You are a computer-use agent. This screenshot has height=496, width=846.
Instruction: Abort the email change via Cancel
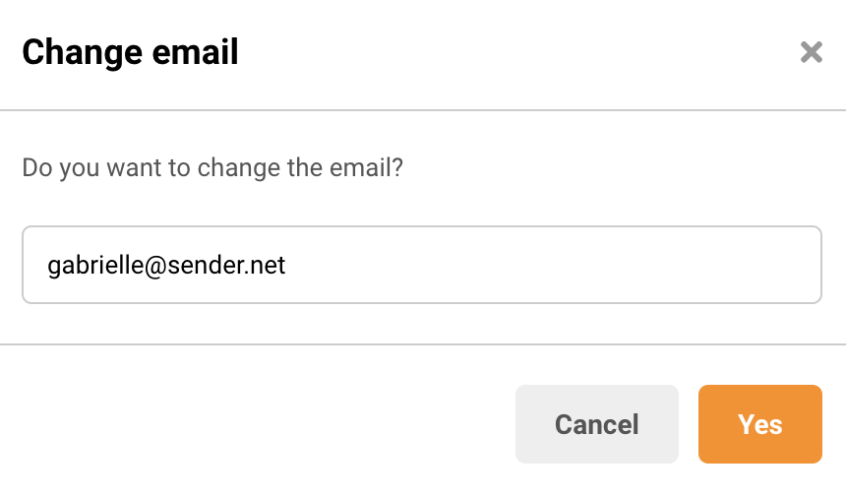coord(596,424)
